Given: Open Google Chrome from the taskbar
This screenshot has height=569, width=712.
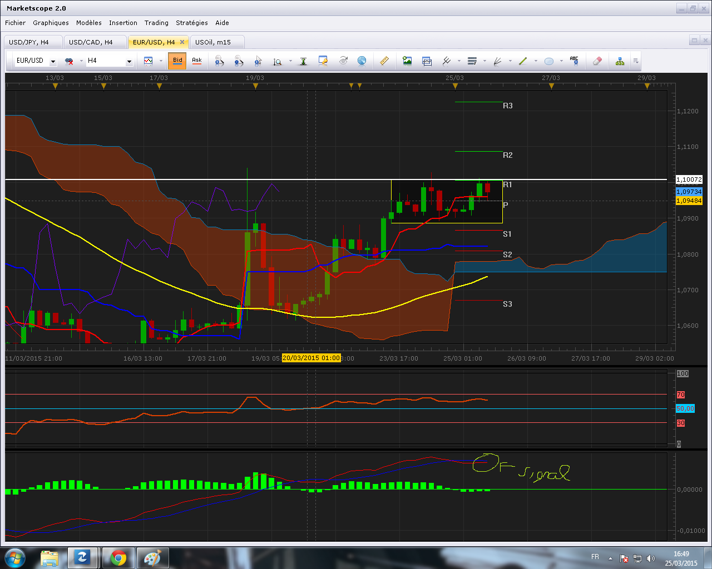Looking at the screenshot, I should 118,557.
